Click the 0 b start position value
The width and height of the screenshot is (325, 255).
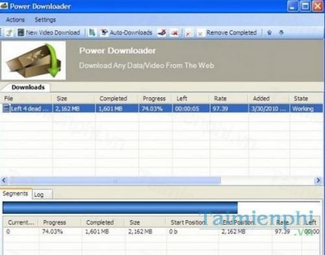(174, 232)
